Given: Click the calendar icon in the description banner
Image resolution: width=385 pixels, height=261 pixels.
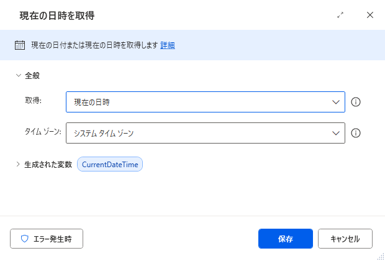Looking at the screenshot, I should point(20,45).
